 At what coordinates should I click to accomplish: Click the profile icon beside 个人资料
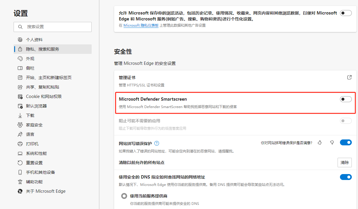click(20, 40)
